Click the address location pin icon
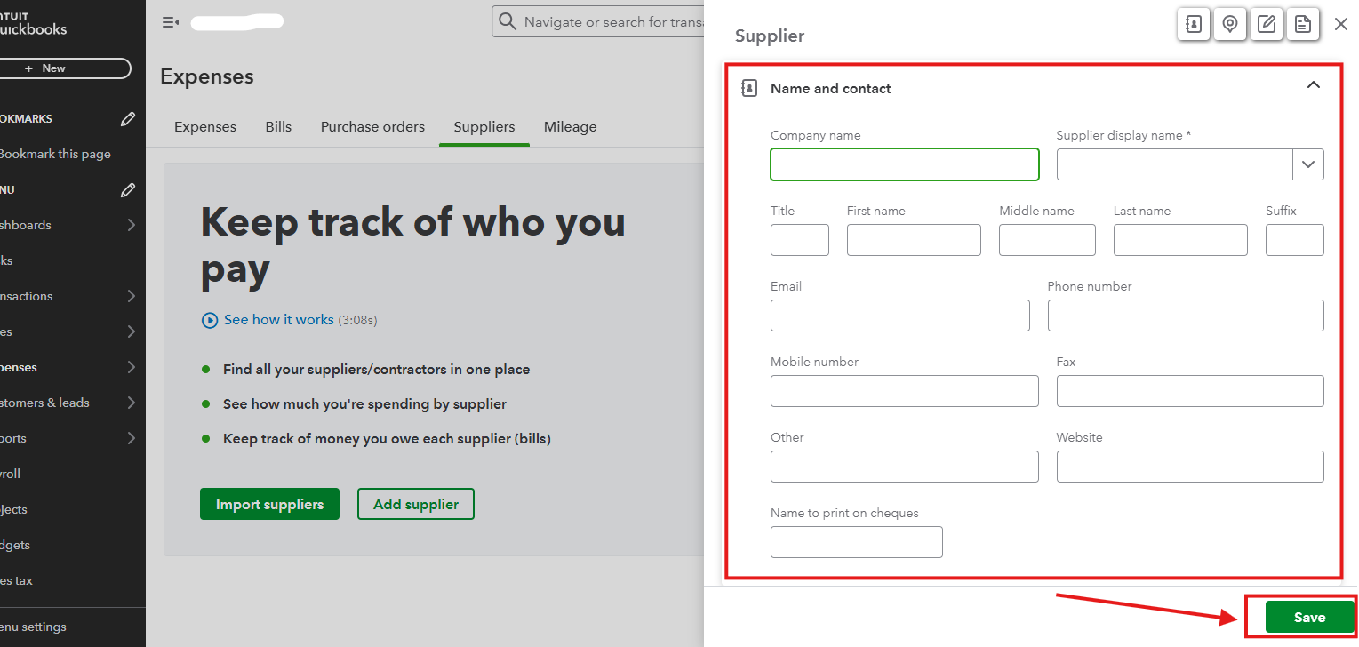 point(1230,25)
